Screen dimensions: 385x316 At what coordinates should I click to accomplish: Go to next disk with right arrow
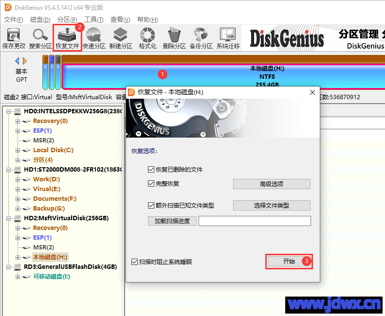(x=24, y=61)
